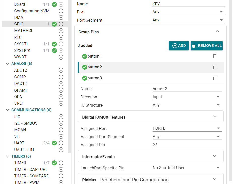Add another GPIO group instance
The image size is (233, 184).
tap(61, 24)
